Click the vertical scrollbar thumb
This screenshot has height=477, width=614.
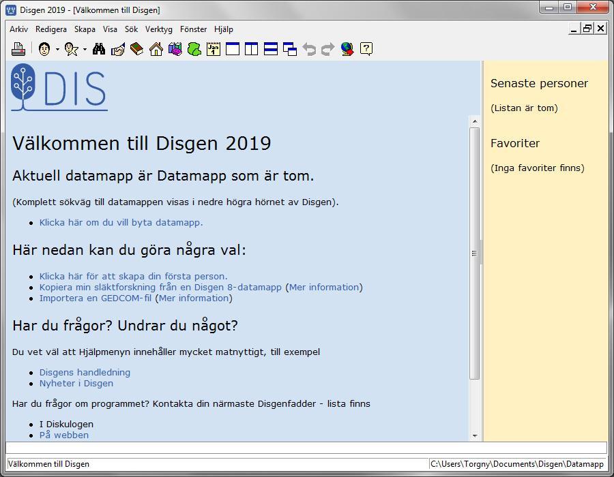[x=475, y=253]
